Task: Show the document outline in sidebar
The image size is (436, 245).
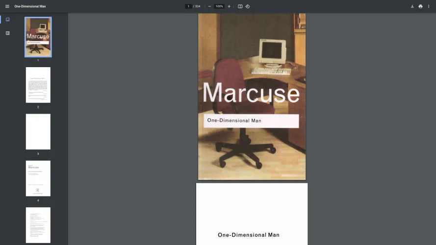Action: point(8,33)
